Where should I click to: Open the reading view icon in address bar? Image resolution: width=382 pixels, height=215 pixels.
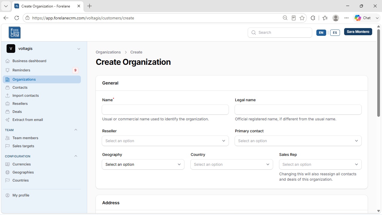(294, 18)
